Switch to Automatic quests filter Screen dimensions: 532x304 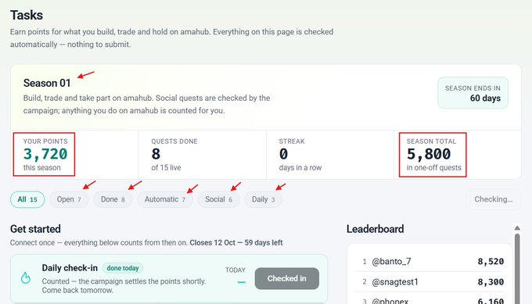165,199
